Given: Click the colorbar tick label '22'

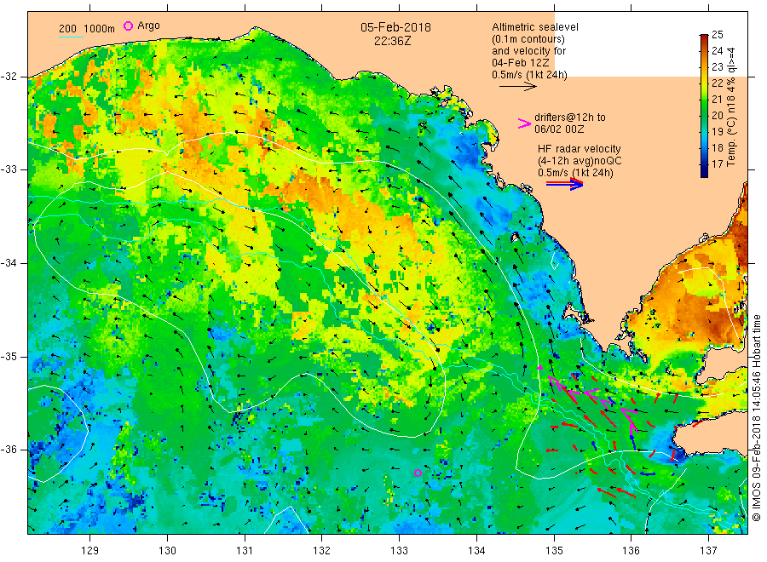Looking at the screenshot, I should pyautogui.click(x=717, y=83).
